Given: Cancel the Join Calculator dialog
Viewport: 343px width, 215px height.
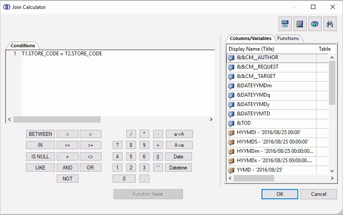Looking at the screenshot, I should pyautogui.click(x=319, y=194).
